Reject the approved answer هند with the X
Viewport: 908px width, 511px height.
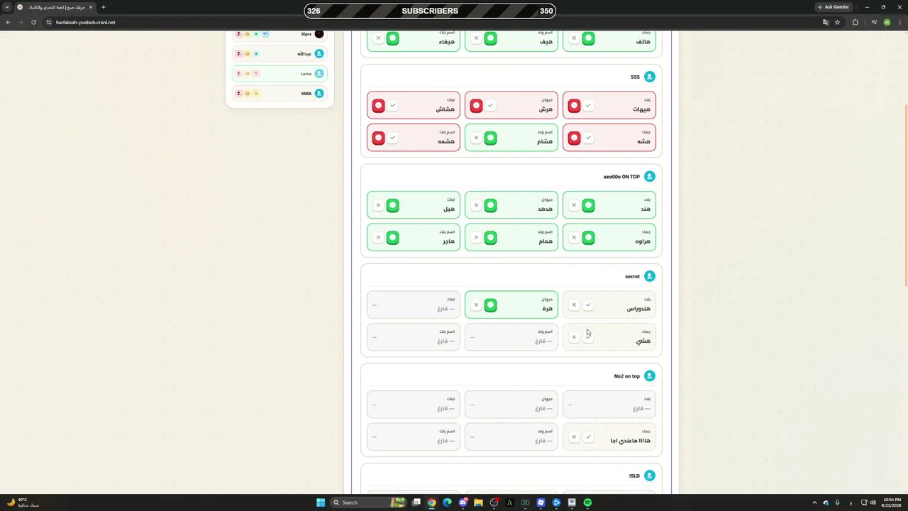574,205
